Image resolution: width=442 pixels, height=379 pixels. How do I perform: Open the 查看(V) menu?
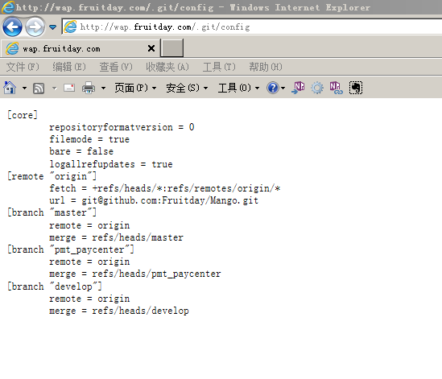point(116,67)
